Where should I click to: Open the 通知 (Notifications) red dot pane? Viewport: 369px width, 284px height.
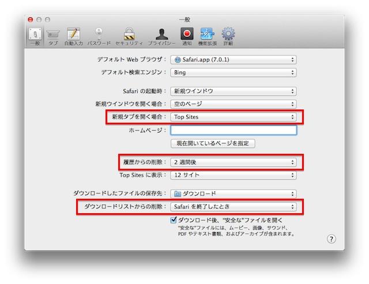pyautogui.click(x=187, y=37)
